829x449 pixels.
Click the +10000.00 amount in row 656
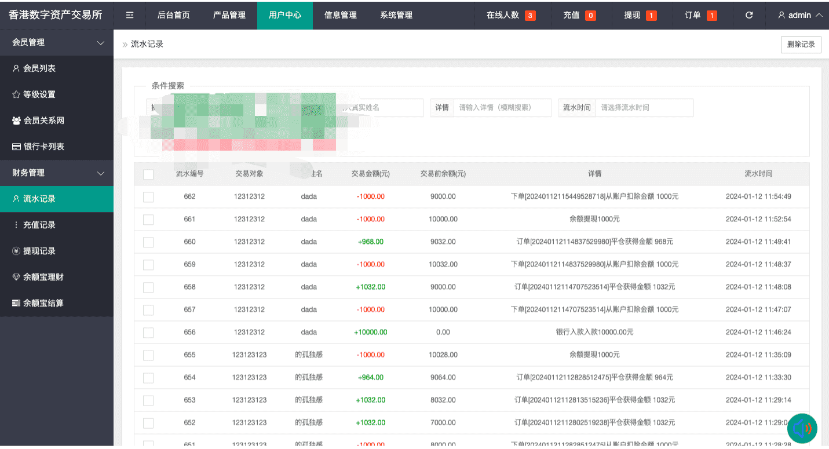[x=370, y=333]
